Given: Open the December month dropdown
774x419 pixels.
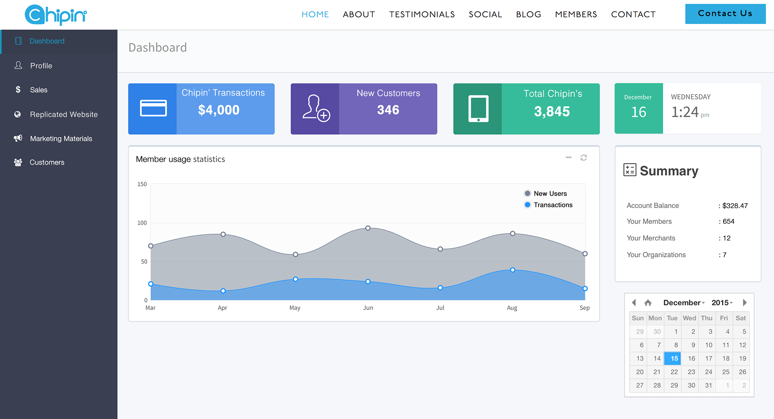Looking at the screenshot, I should [x=684, y=303].
